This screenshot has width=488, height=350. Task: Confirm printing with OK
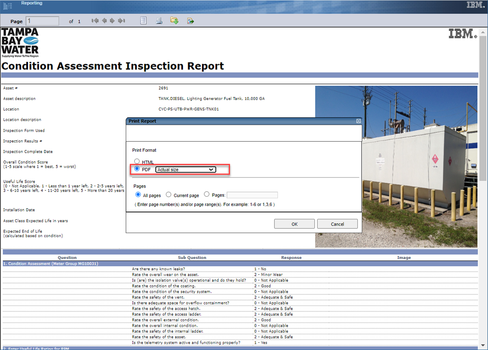point(294,223)
